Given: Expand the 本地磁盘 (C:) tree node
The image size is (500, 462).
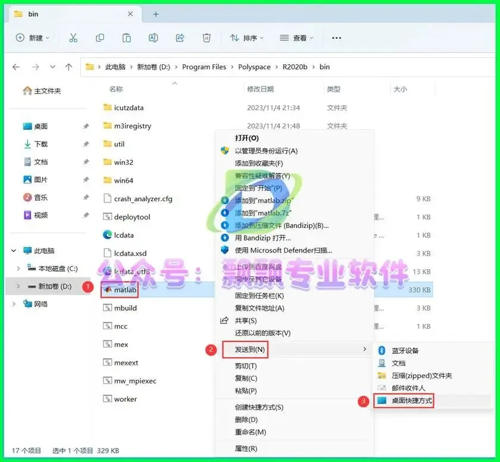Looking at the screenshot, I should [18, 269].
